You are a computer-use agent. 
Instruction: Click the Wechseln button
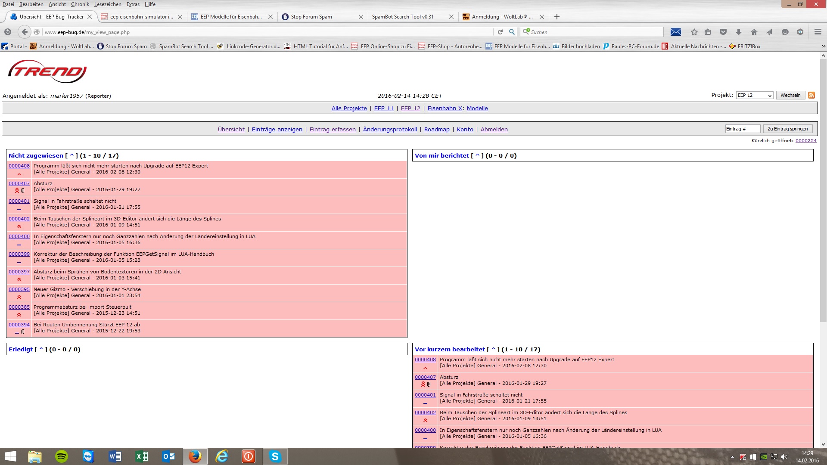[790, 95]
